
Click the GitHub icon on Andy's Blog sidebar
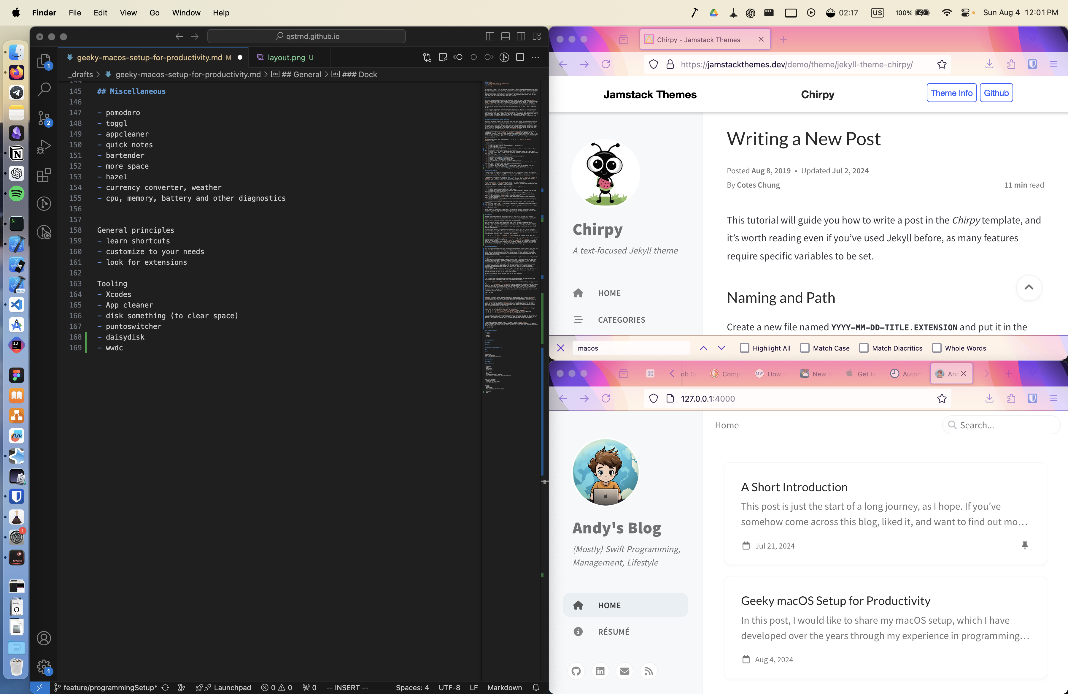coord(576,671)
